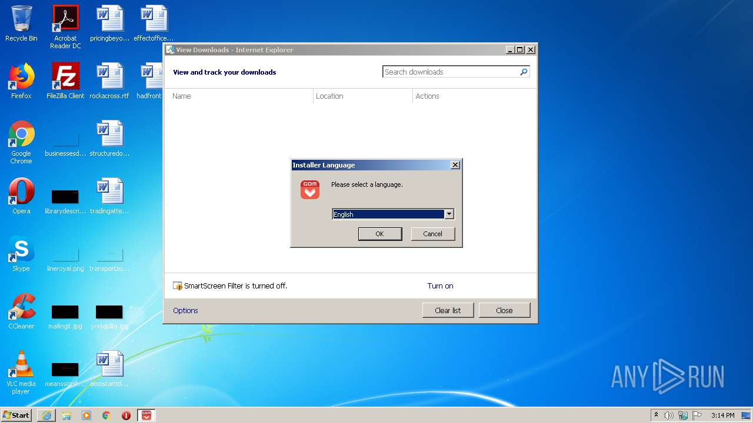Open Windows Media Player from taskbar
Image resolution: width=753 pixels, height=423 pixels.
click(x=86, y=415)
